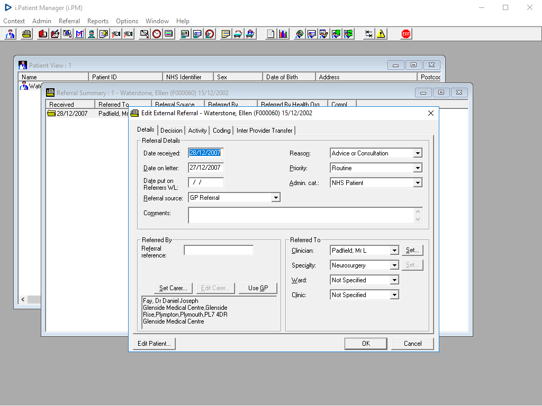
Task: Click the person with green arrows icon
Action: tap(348, 34)
